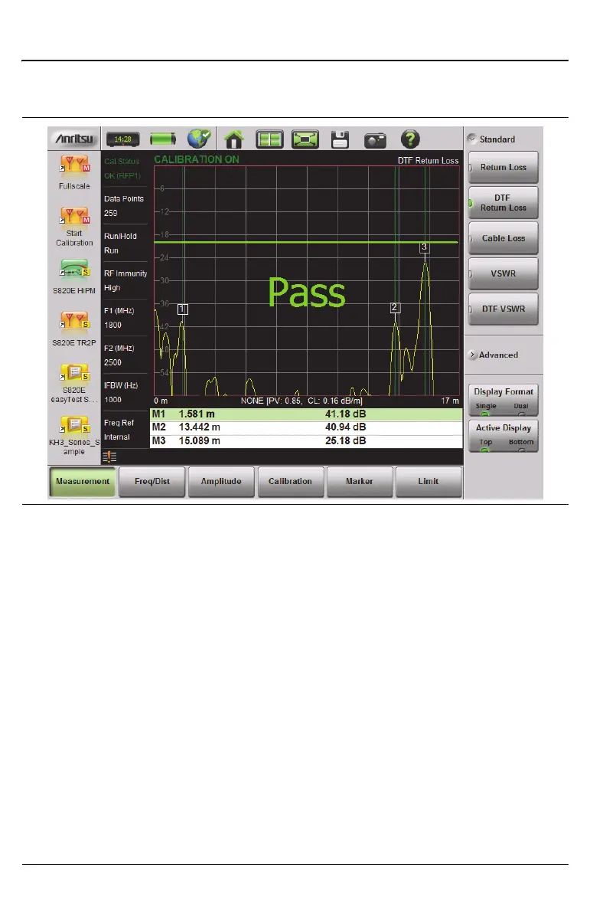
Task: Toggle the Run/Hold setting
Action: 125,244
